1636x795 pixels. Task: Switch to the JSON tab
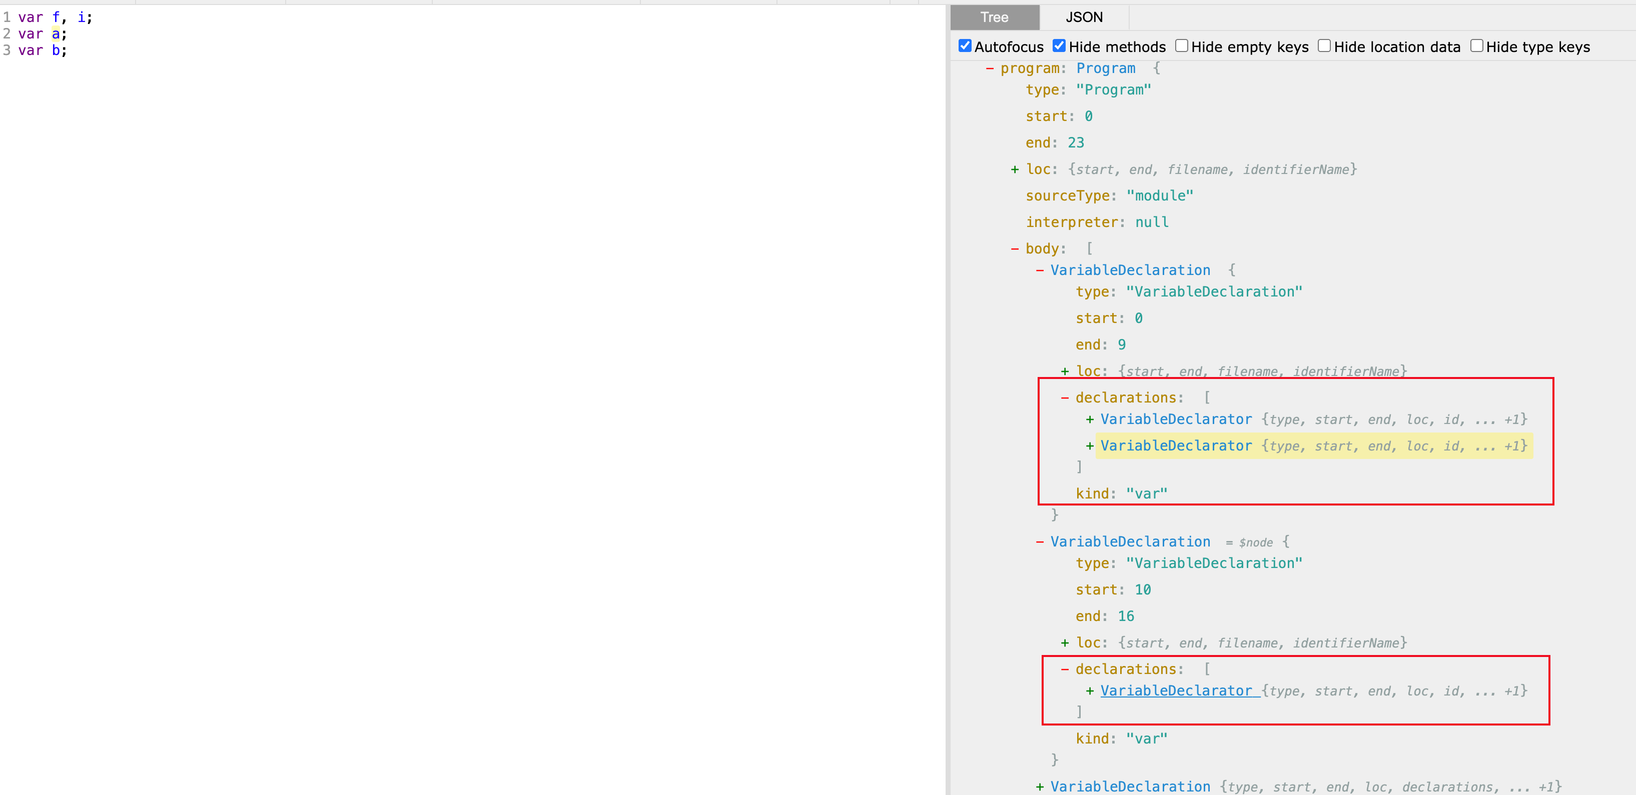pos(1084,17)
